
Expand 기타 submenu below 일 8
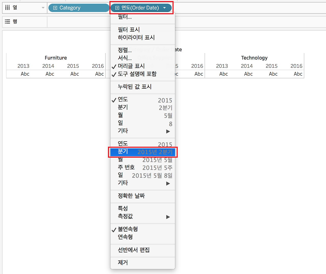tap(143, 131)
